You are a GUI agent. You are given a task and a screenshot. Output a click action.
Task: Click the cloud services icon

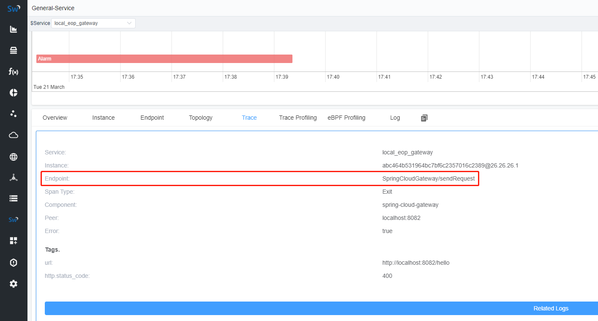tap(13, 134)
